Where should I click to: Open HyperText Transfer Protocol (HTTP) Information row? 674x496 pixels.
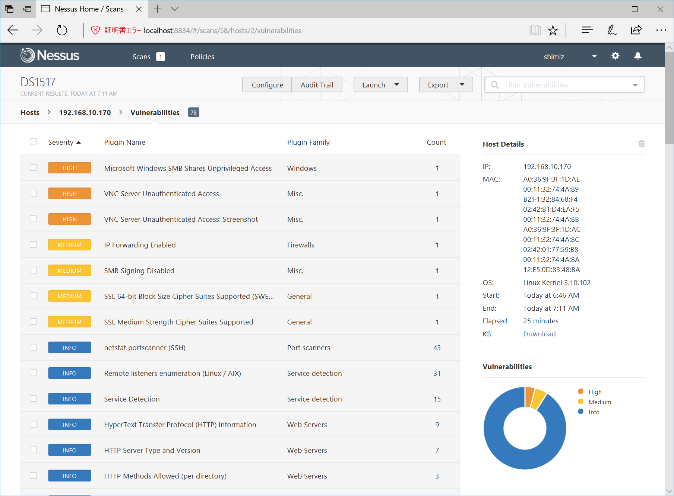pos(240,425)
